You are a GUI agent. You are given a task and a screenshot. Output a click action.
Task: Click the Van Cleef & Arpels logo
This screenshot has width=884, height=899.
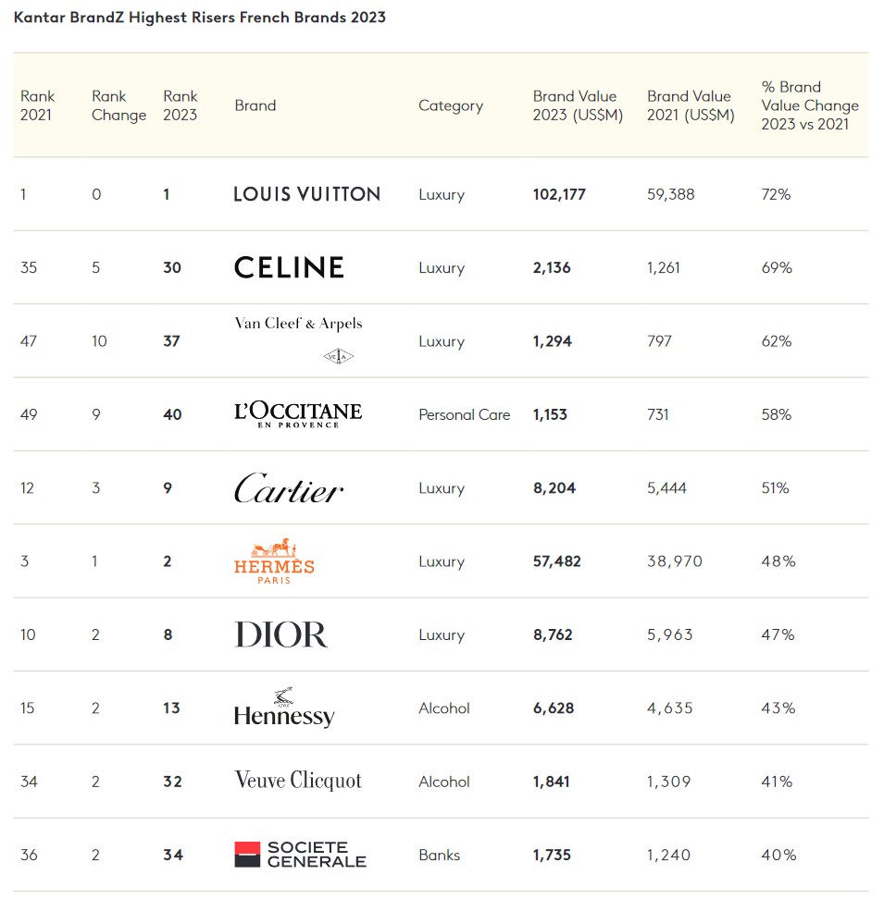tap(298, 339)
